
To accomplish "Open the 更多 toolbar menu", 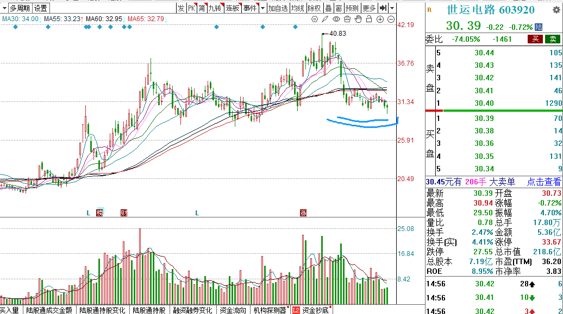I will click(x=369, y=8).
